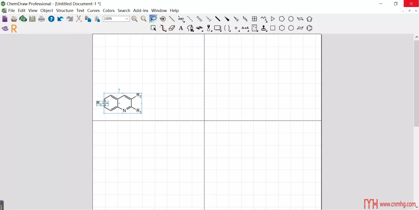The width and height of the screenshot is (419, 210).
Task: Cut the selection with the scissors icon
Action: [78, 19]
